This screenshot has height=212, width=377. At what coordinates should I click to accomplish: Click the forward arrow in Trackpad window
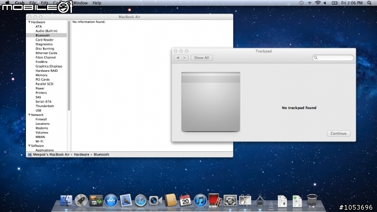pyautogui.click(x=184, y=58)
